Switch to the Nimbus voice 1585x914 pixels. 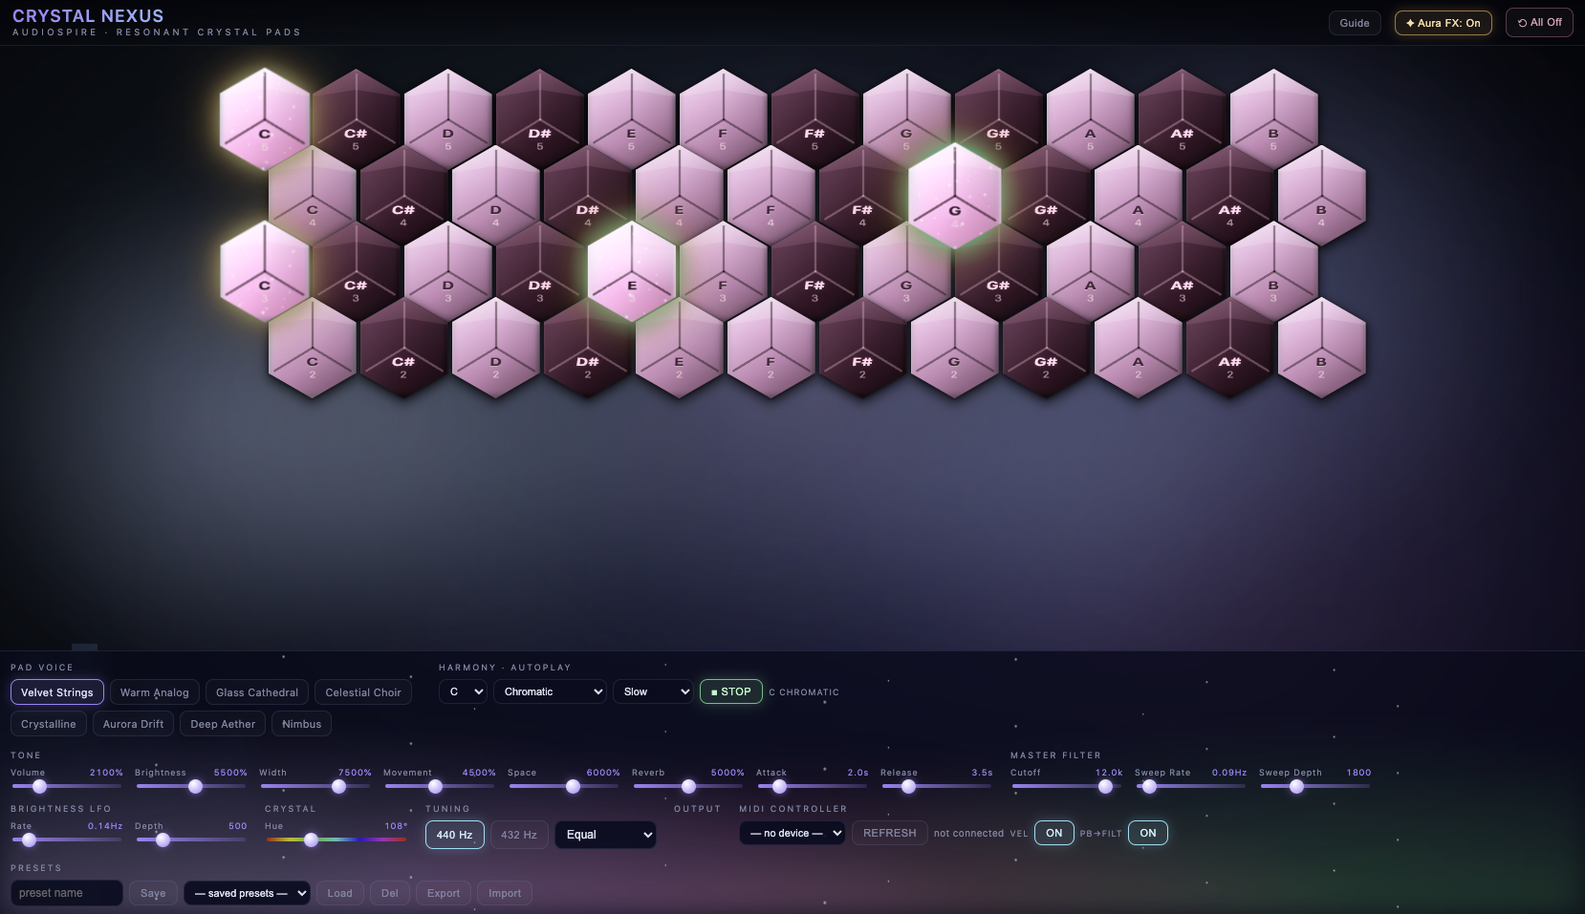coord(302,724)
